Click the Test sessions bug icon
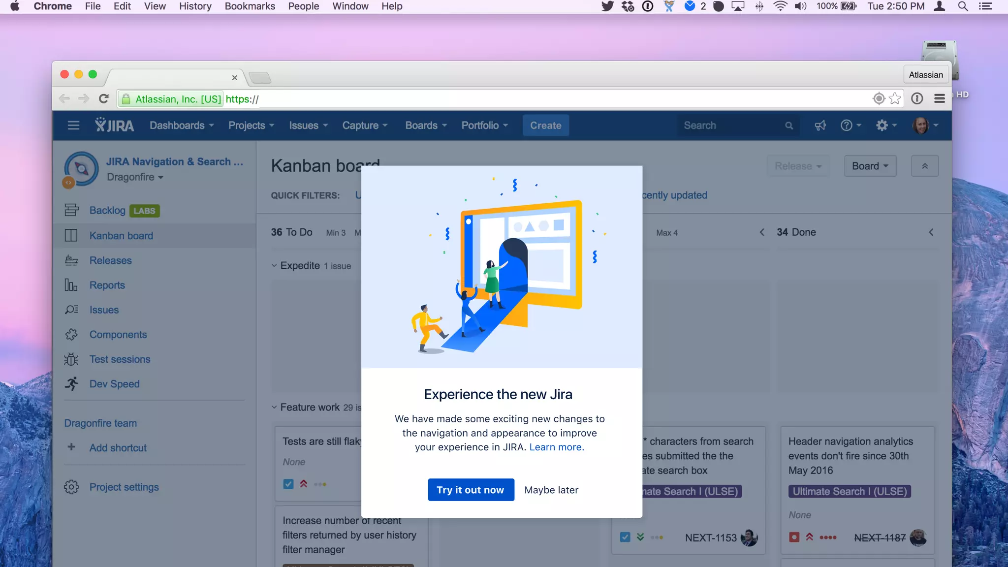The image size is (1008, 567). click(x=71, y=359)
